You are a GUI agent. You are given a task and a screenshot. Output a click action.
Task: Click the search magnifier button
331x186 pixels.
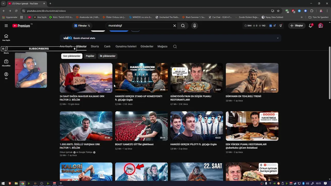pos(183,26)
